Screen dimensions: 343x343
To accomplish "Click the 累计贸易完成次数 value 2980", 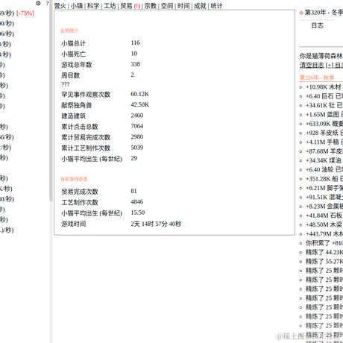I will [137, 136].
